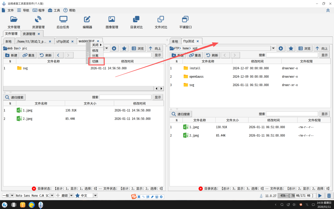
Task: Click the trash can icon at bottom right
Action: 329,196
